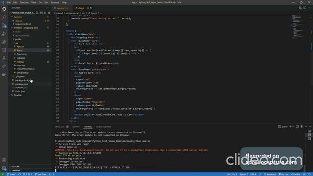
Task: Open Remote Explorer in activity bar
Action: pos(4,50)
